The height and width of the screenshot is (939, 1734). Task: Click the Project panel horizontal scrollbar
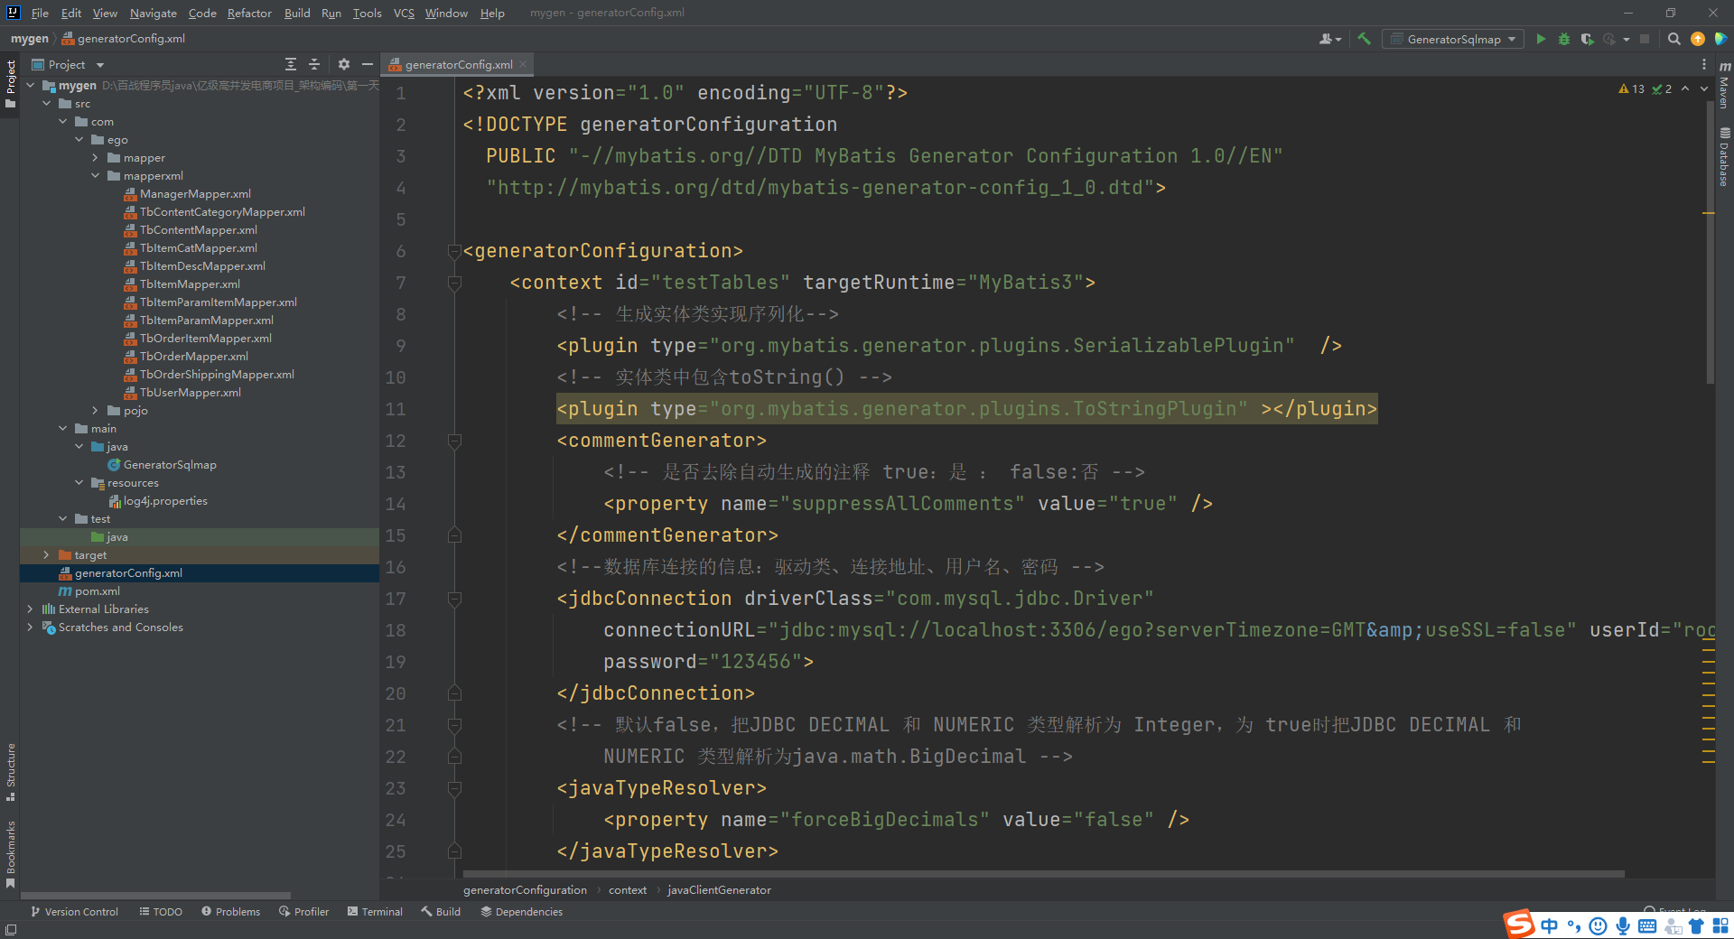(155, 896)
